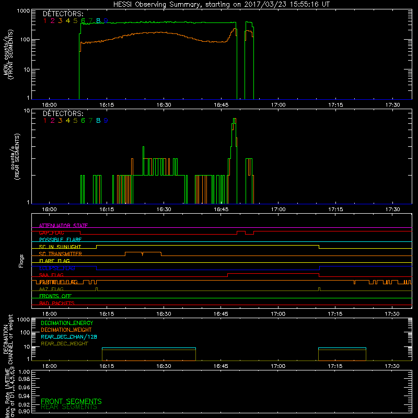Screen dimensions: 418x418
Task: Click the 1000 y-axis value on front segments plot
Action: point(24,11)
